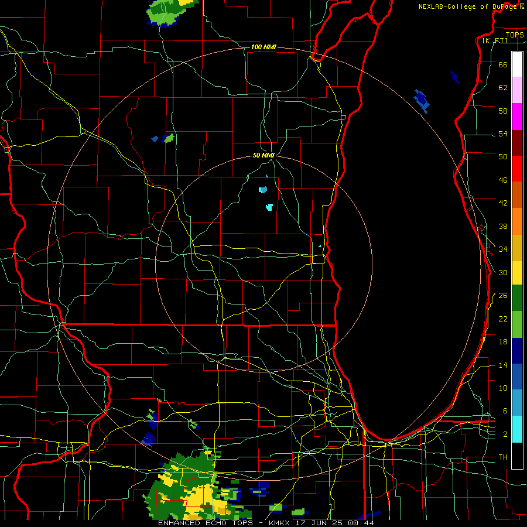This screenshot has width=527, height=527.
Task: Click legend value 42
Action: (x=503, y=203)
